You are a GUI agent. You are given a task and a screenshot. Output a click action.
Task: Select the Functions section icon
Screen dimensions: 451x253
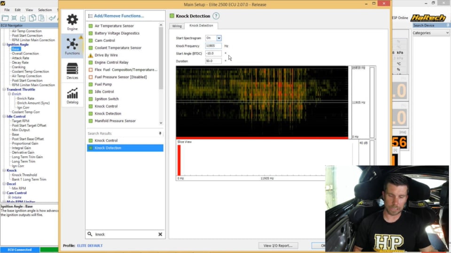[x=72, y=46]
